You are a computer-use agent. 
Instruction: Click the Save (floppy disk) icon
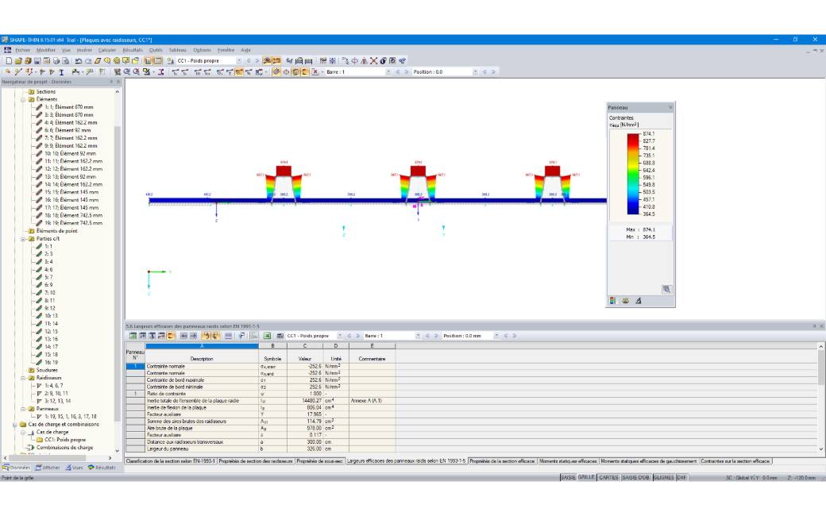click(x=37, y=60)
